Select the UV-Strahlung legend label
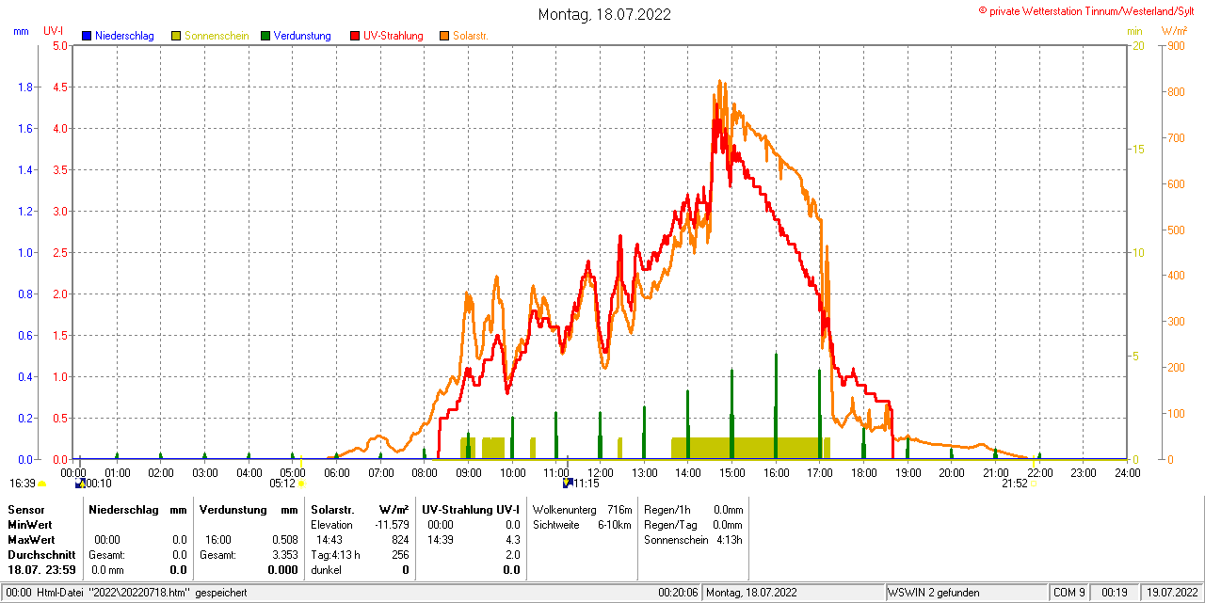Image resolution: width=1205 pixels, height=603 pixels. point(394,36)
